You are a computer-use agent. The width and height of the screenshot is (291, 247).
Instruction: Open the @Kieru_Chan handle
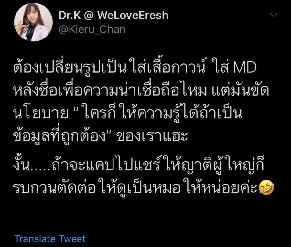click(92, 30)
